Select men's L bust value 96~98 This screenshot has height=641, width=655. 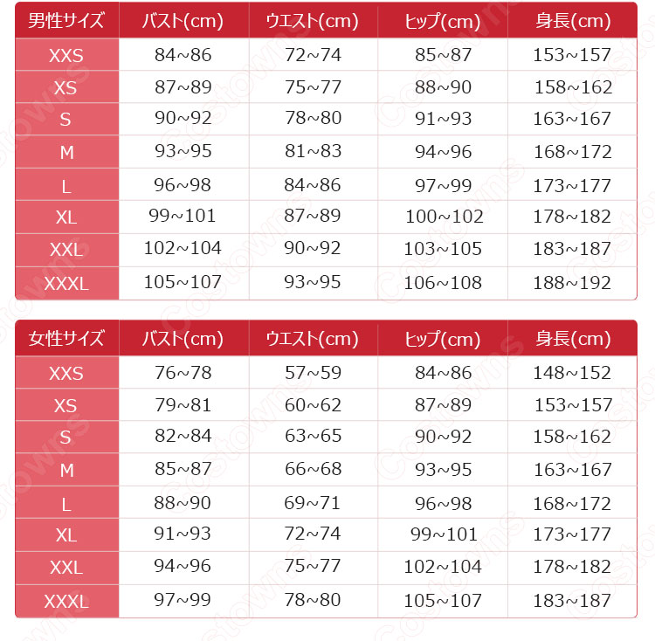click(x=183, y=185)
